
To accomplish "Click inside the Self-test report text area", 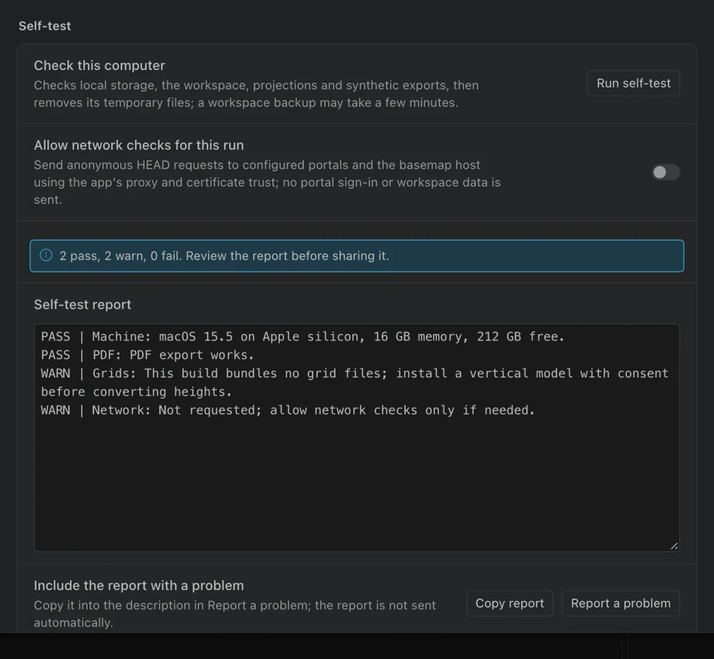I will [x=357, y=438].
